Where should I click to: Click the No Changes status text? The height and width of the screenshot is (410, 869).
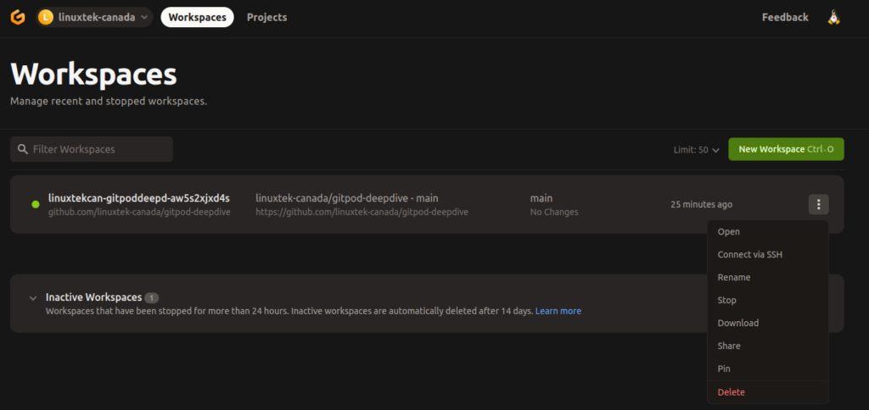click(x=553, y=212)
